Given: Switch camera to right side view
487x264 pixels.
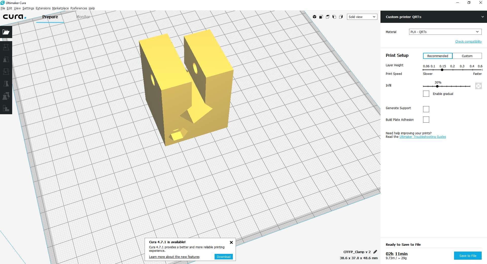Looking at the screenshot, I should tap(341, 17).
